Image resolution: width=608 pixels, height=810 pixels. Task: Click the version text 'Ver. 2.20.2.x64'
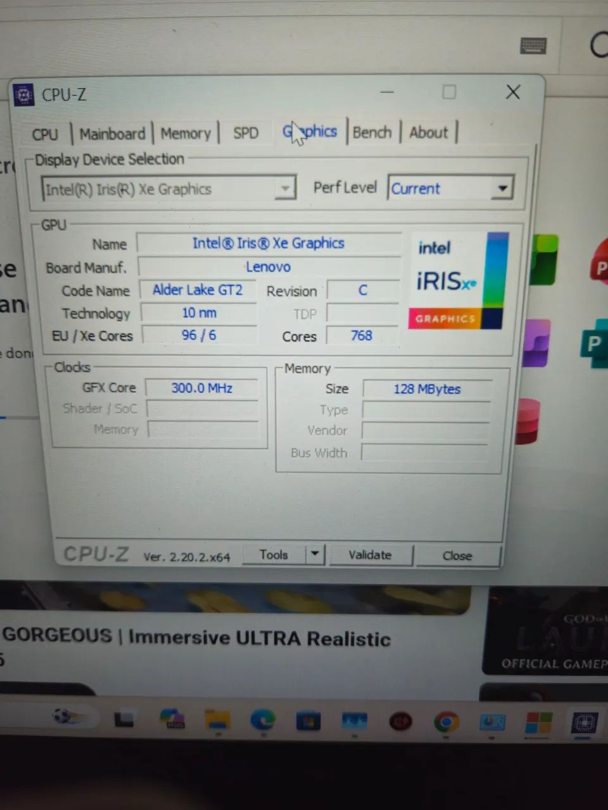pos(187,557)
